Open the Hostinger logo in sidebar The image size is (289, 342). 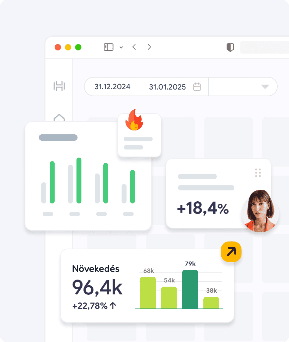tap(59, 86)
